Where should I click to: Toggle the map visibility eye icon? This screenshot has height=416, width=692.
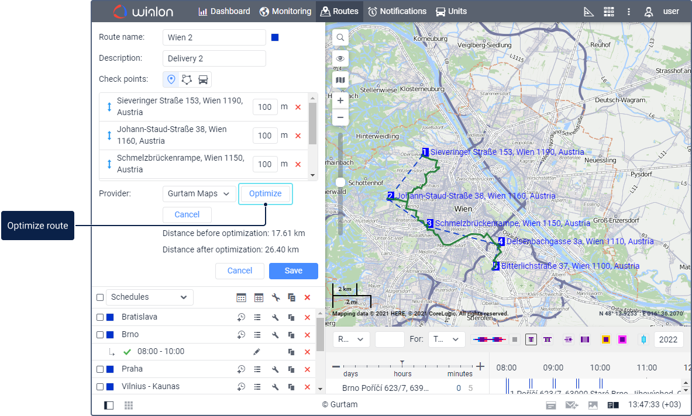coord(340,58)
